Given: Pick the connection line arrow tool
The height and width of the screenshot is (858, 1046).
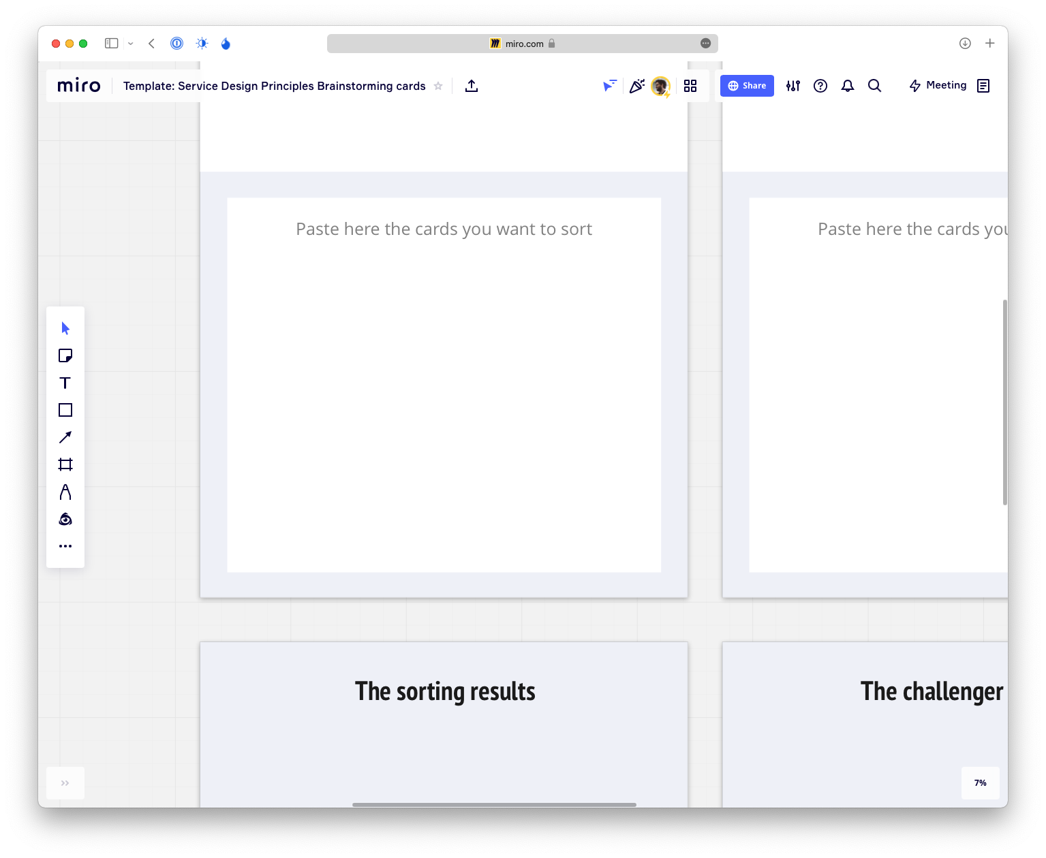Looking at the screenshot, I should [x=65, y=437].
